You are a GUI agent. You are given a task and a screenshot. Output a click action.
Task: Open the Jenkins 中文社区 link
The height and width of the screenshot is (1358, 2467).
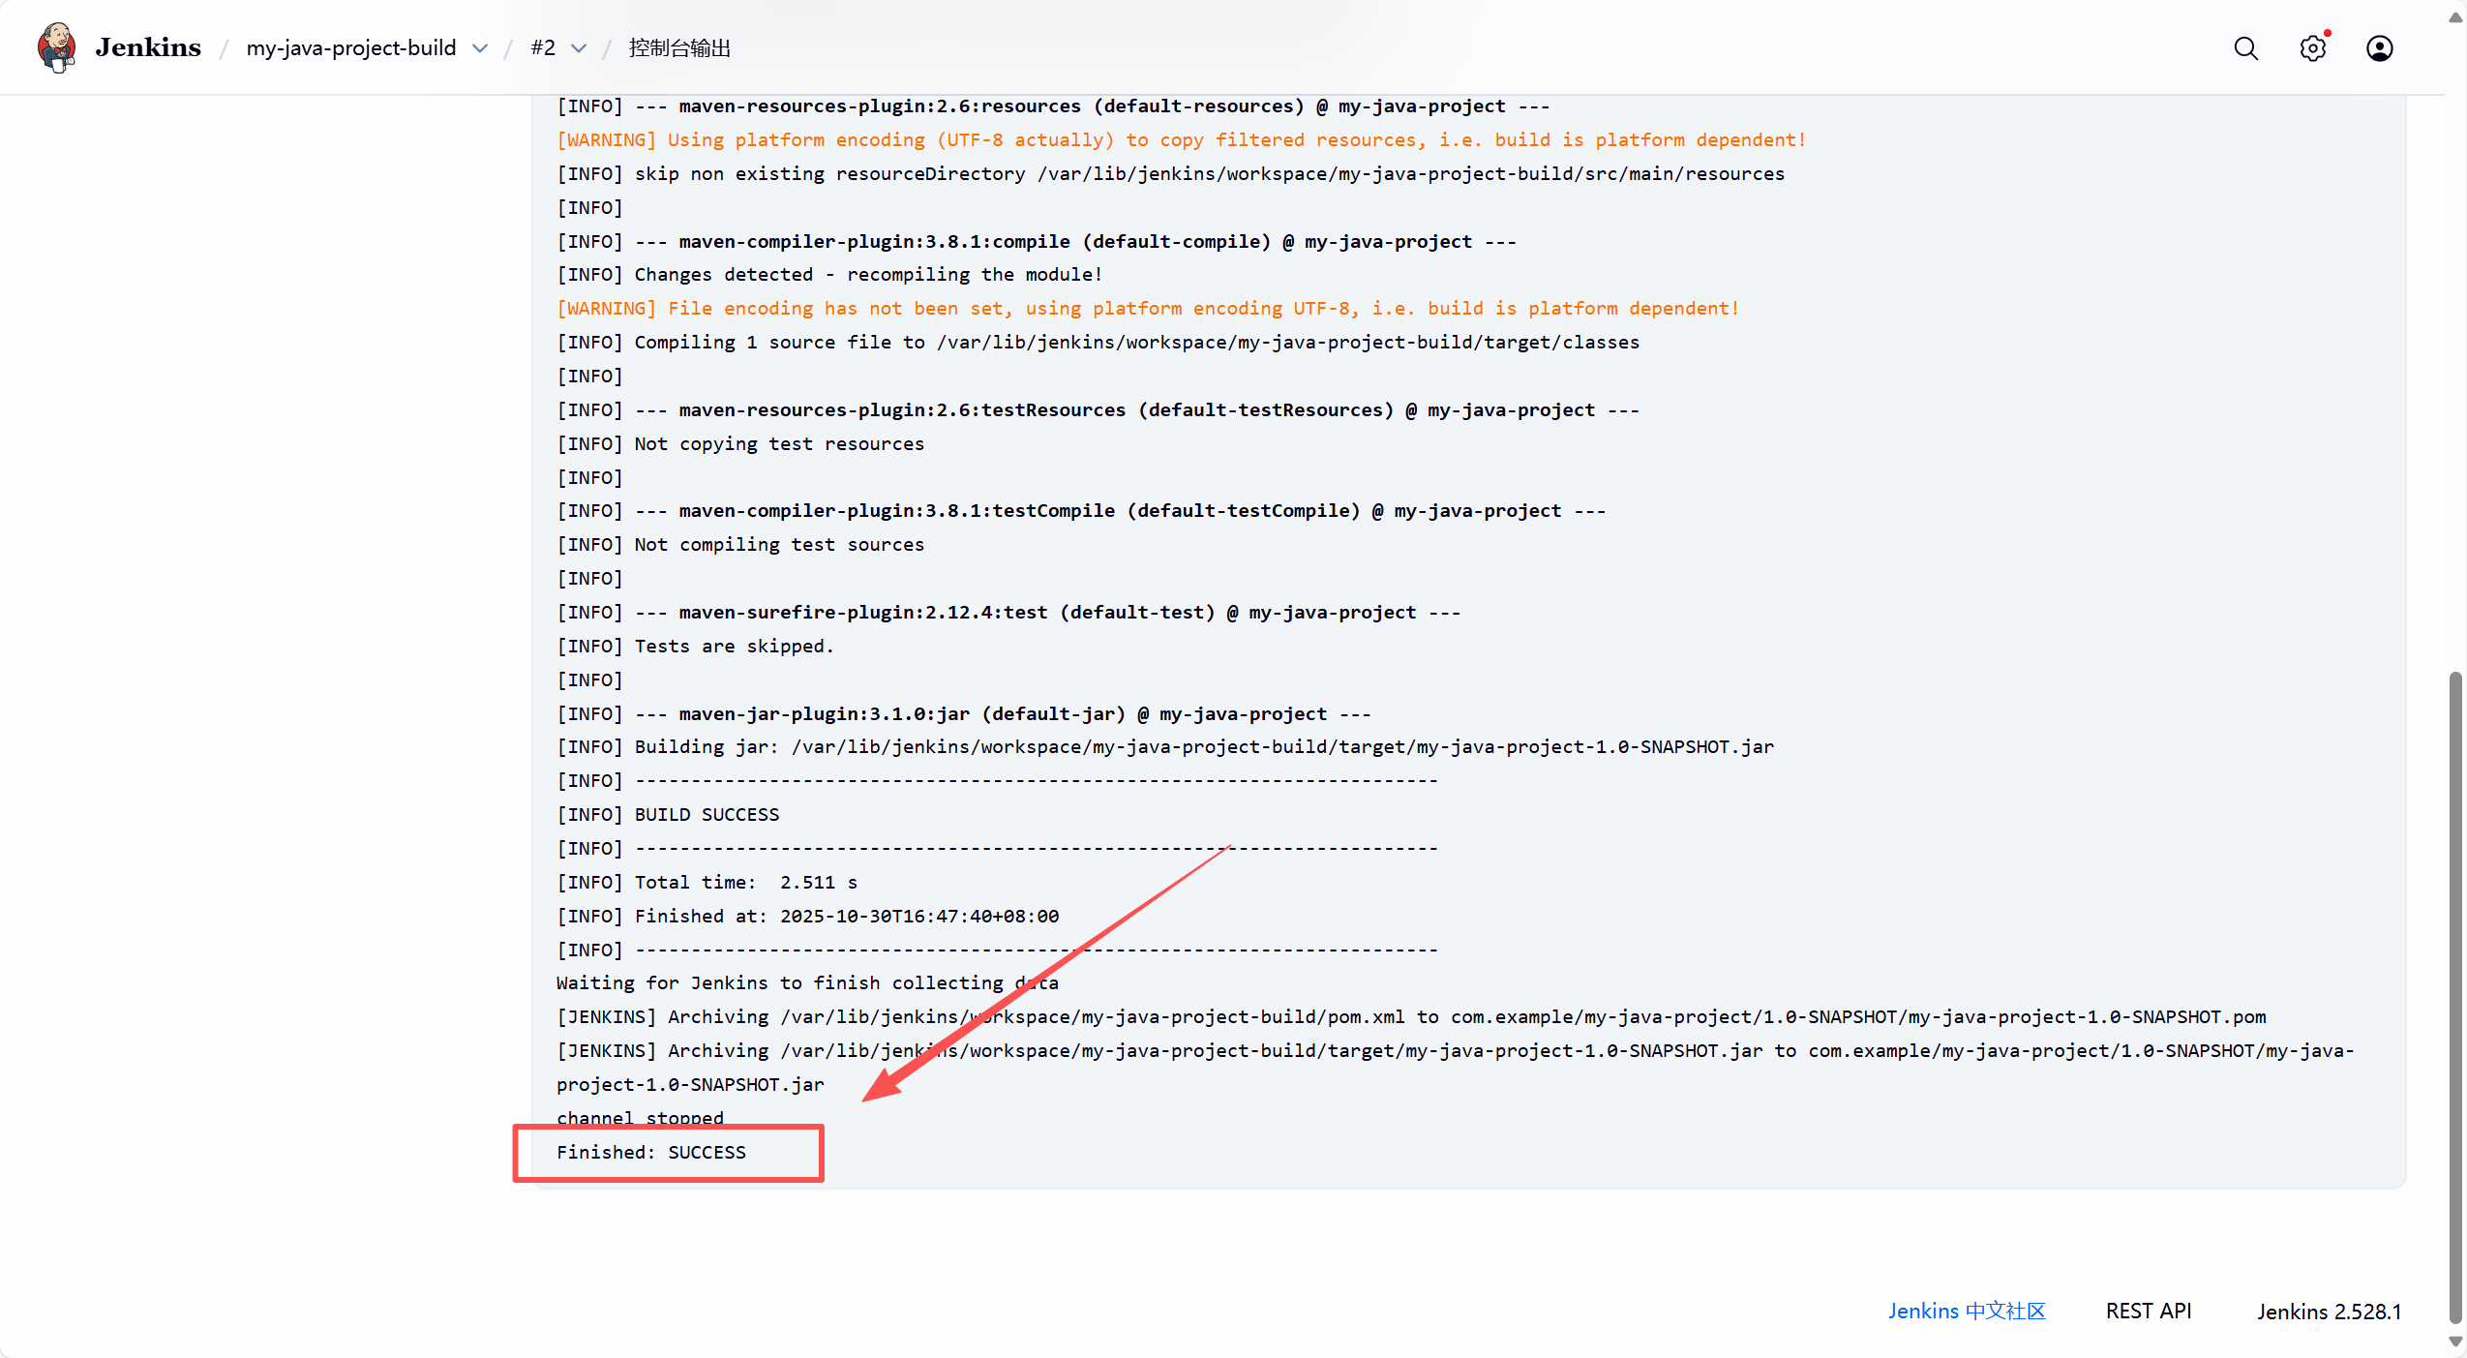tap(1966, 1311)
